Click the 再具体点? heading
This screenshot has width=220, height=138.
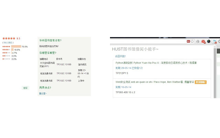45,88
